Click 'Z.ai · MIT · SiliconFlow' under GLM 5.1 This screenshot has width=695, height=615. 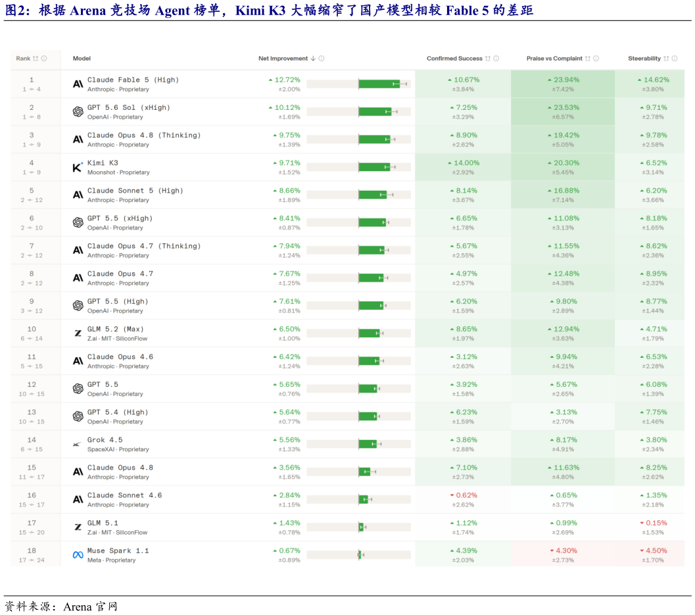(x=118, y=533)
